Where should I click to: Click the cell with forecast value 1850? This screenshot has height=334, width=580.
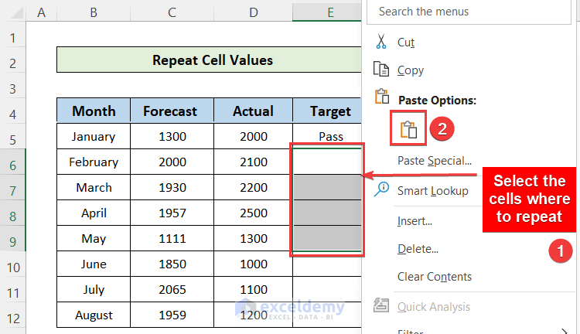[172, 264]
